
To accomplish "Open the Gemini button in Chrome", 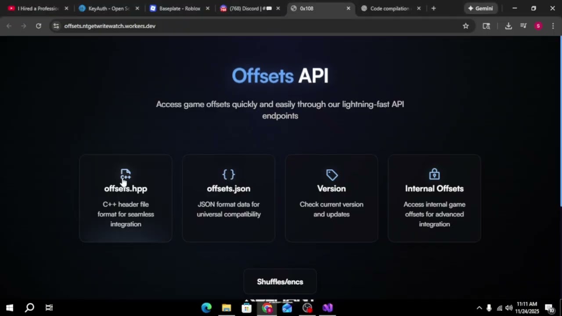I will (480, 8).
